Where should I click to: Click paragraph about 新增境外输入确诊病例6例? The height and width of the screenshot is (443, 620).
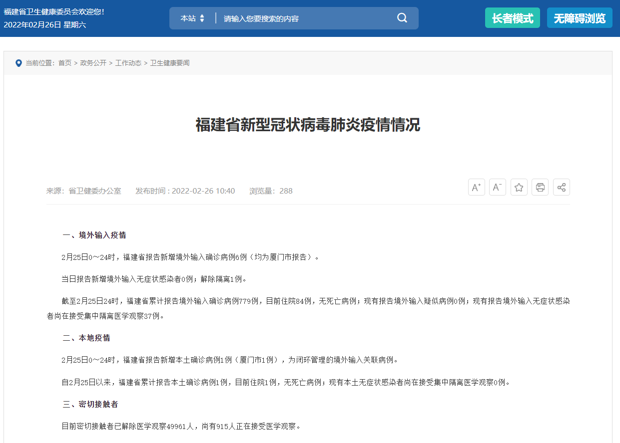190,257
